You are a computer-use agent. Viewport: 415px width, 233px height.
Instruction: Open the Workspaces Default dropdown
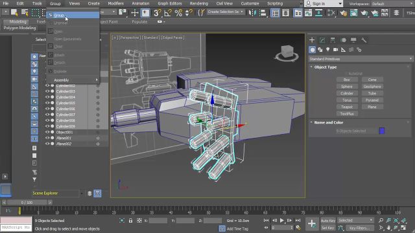click(x=392, y=4)
